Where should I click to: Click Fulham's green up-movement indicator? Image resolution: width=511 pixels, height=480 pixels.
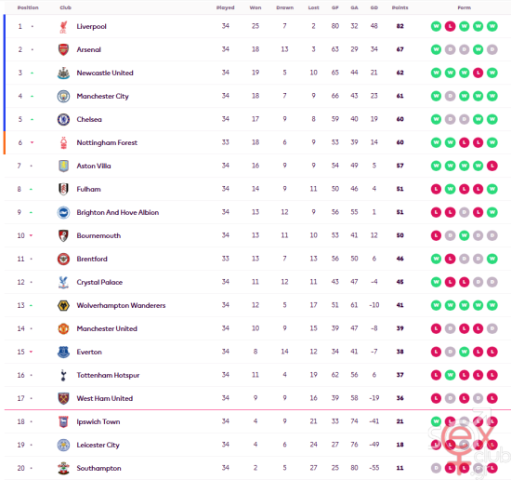coord(31,189)
